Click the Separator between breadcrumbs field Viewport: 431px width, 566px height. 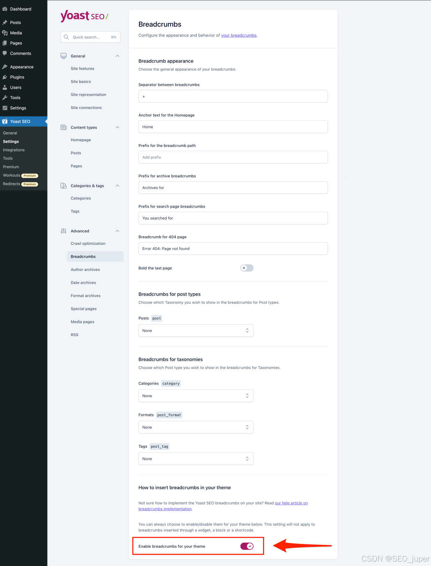[x=233, y=97]
